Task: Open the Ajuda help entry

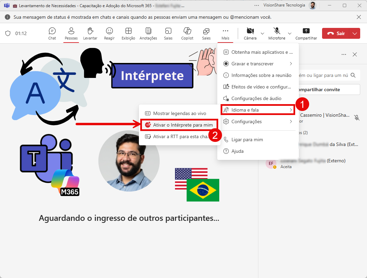Action: coord(258,151)
